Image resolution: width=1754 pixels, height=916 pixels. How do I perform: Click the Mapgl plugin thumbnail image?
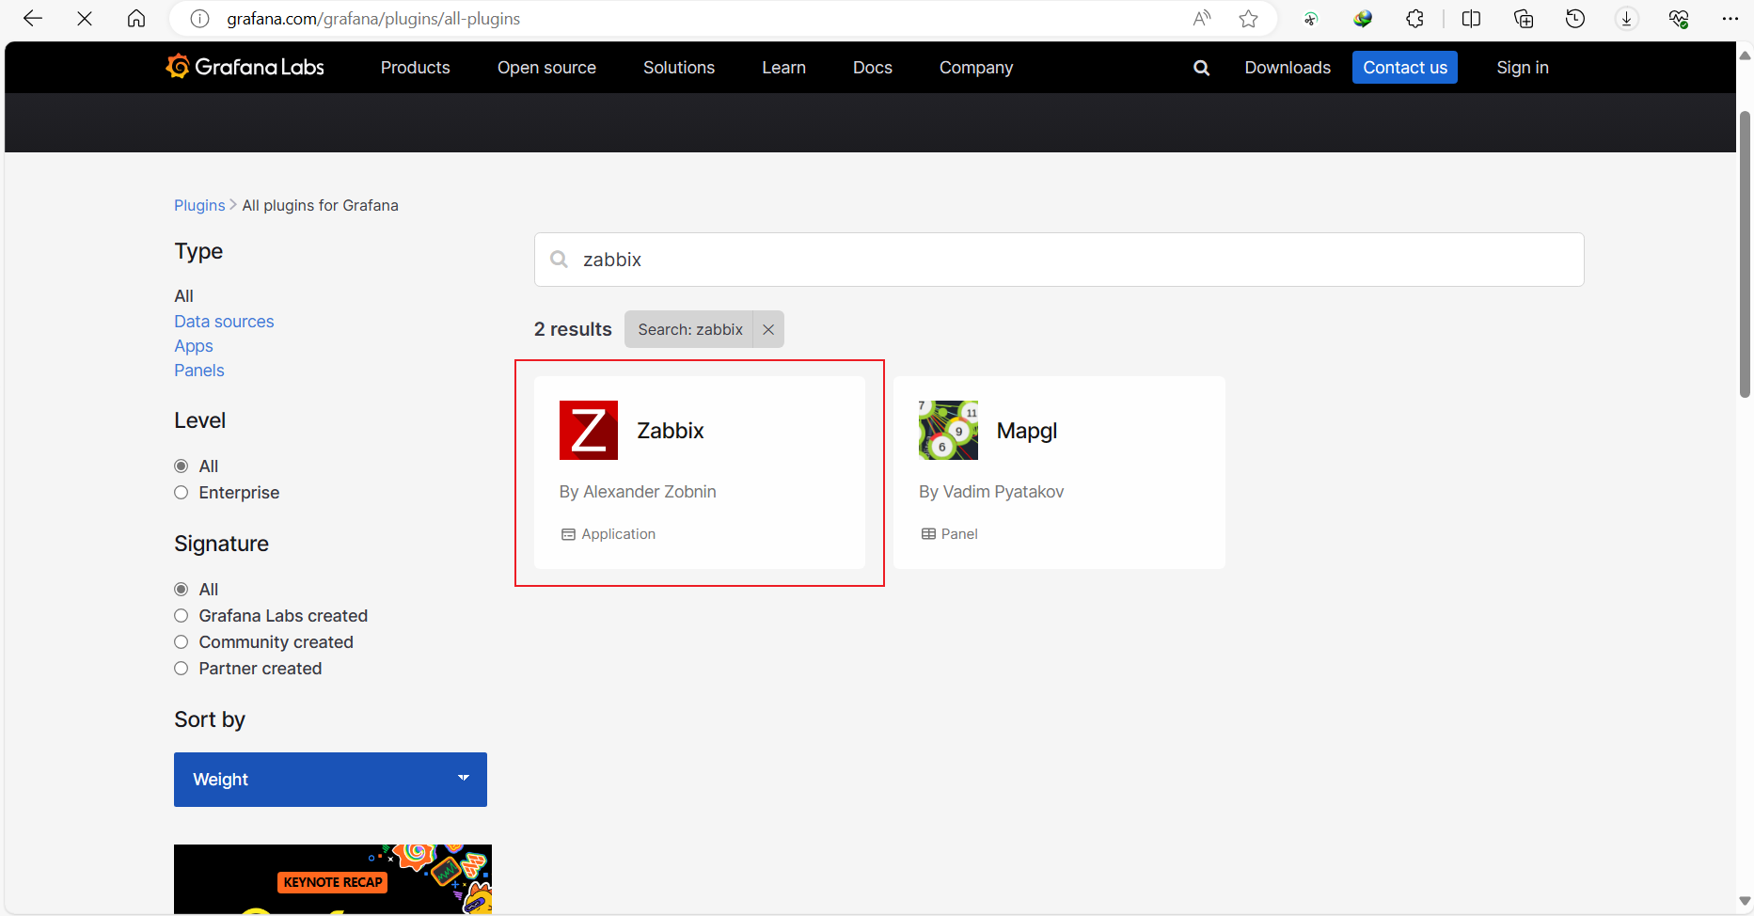[x=948, y=430]
